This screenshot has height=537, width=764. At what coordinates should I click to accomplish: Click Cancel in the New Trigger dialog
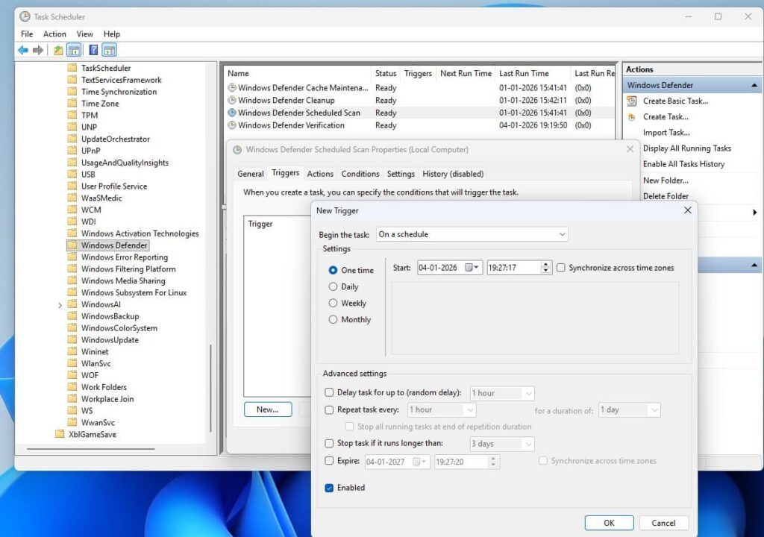(x=663, y=523)
